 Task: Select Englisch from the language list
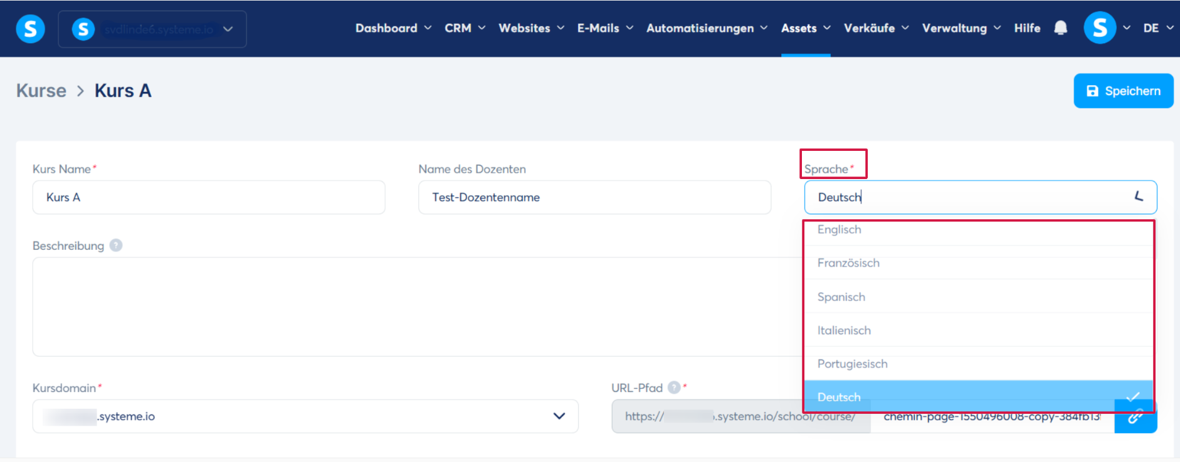(979, 230)
